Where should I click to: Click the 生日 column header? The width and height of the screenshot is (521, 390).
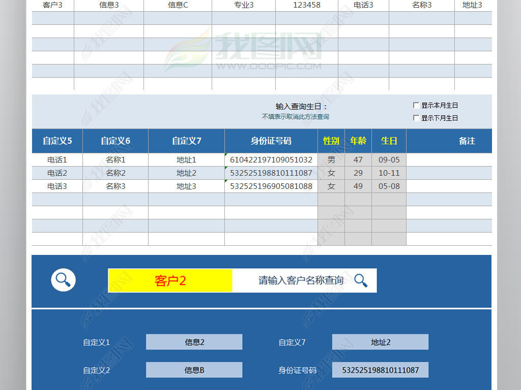(389, 141)
